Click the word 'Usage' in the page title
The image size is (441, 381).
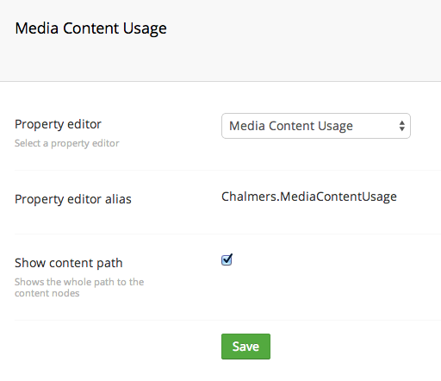coord(145,29)
